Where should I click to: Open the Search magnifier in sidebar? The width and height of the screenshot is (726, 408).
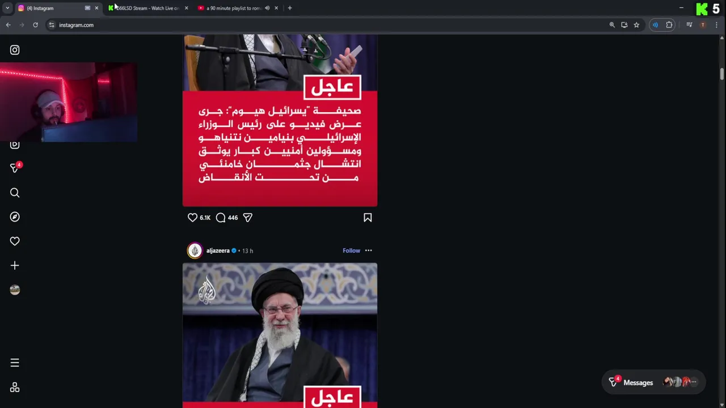pos(15,193)
